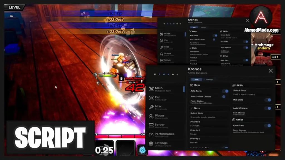This screenshot has width=285, height=160.
Task: Open Priority 2 dropdown set to Magic
Action: tap(209, 132)
